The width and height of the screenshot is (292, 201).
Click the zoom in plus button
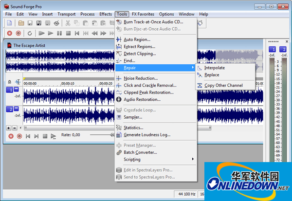pos(8,128)
